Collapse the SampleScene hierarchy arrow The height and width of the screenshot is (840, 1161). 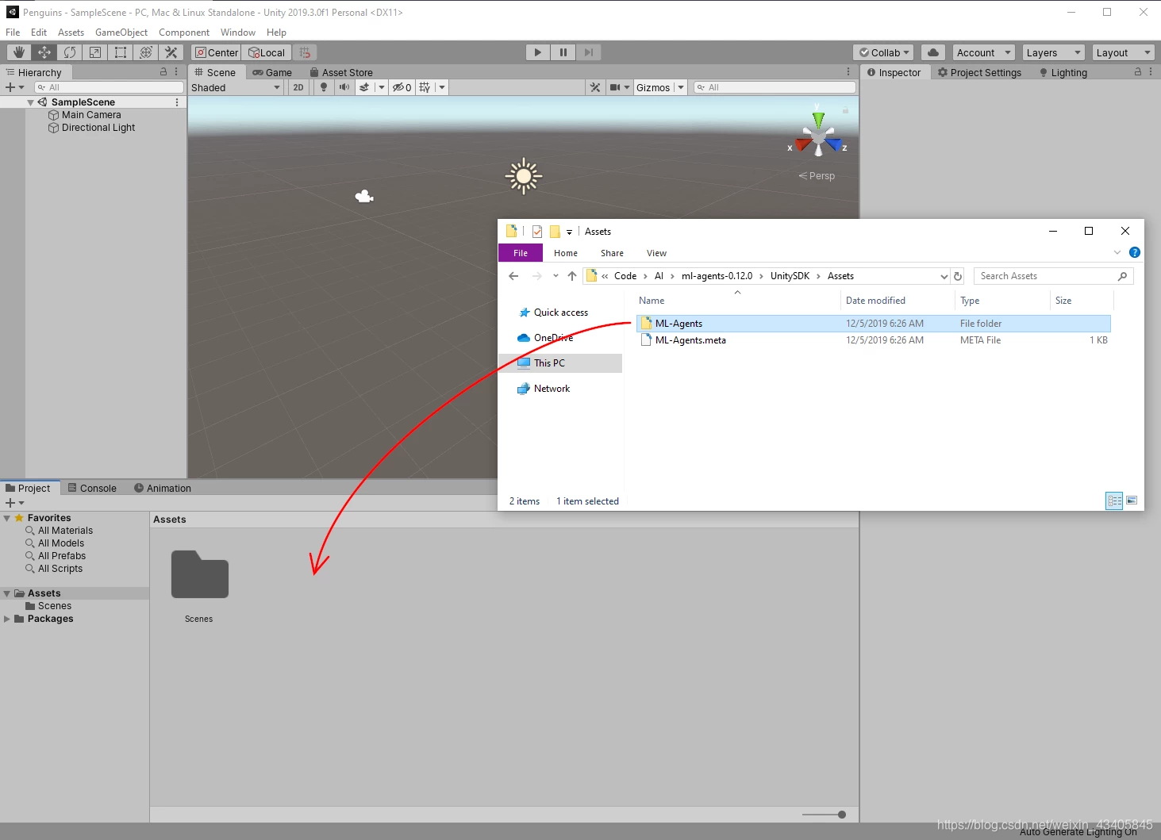pyautogui.click(x=31, y=102)
